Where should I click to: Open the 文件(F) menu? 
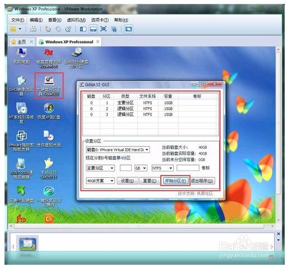pyautogui.click(x=17, y=20)
